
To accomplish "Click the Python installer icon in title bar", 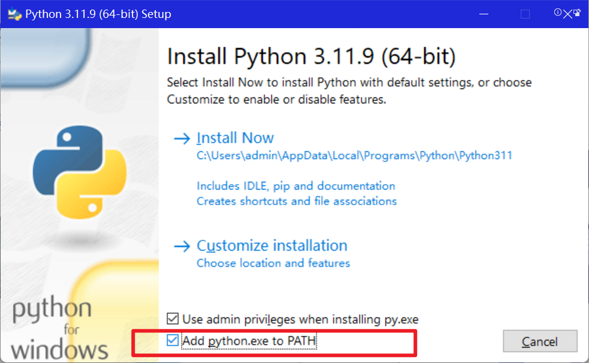I will pyautogui.click(x=14, y=14).
